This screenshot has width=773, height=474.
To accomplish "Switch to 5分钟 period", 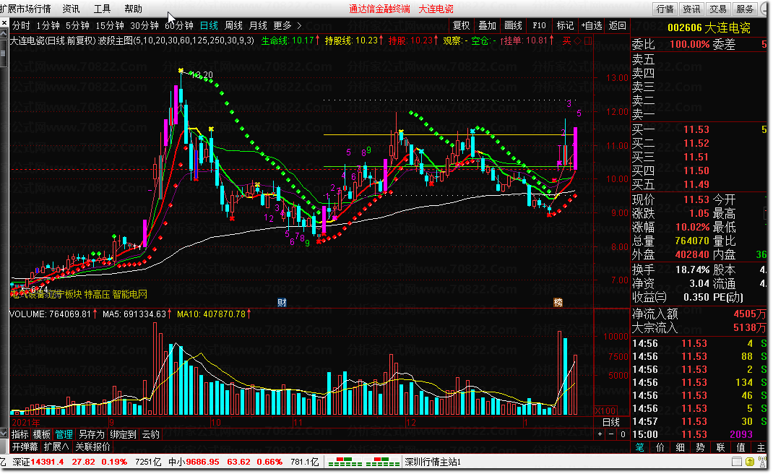I will pos(77,25).
